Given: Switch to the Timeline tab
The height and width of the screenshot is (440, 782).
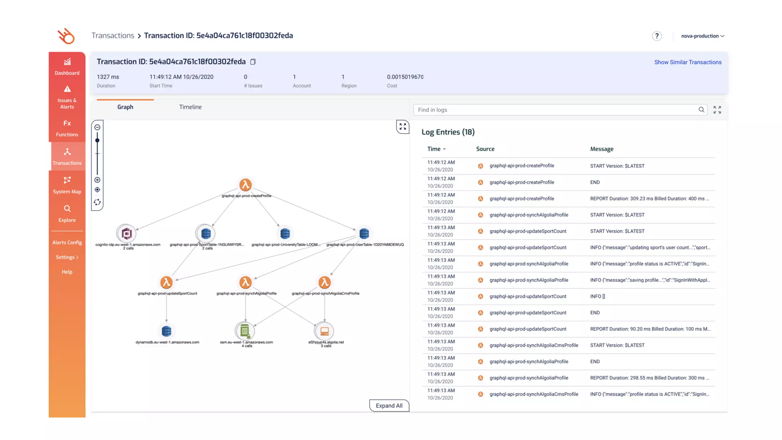Looking at the screenshot, I should (x=190, y=107).
